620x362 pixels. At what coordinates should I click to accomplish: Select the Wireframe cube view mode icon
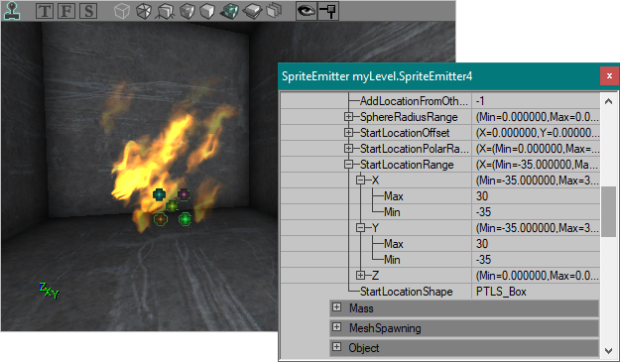point(144,11)
